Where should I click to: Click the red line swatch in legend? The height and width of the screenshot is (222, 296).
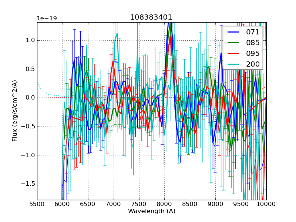tap(234, 53)
